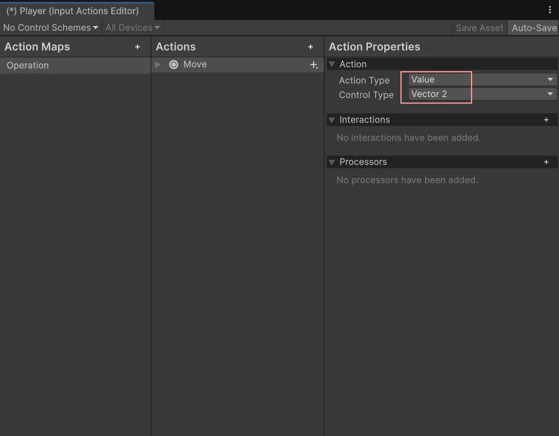Click add binding plus icon on Move row
This screenshot has width=559, height=436.
coord(314,65)
